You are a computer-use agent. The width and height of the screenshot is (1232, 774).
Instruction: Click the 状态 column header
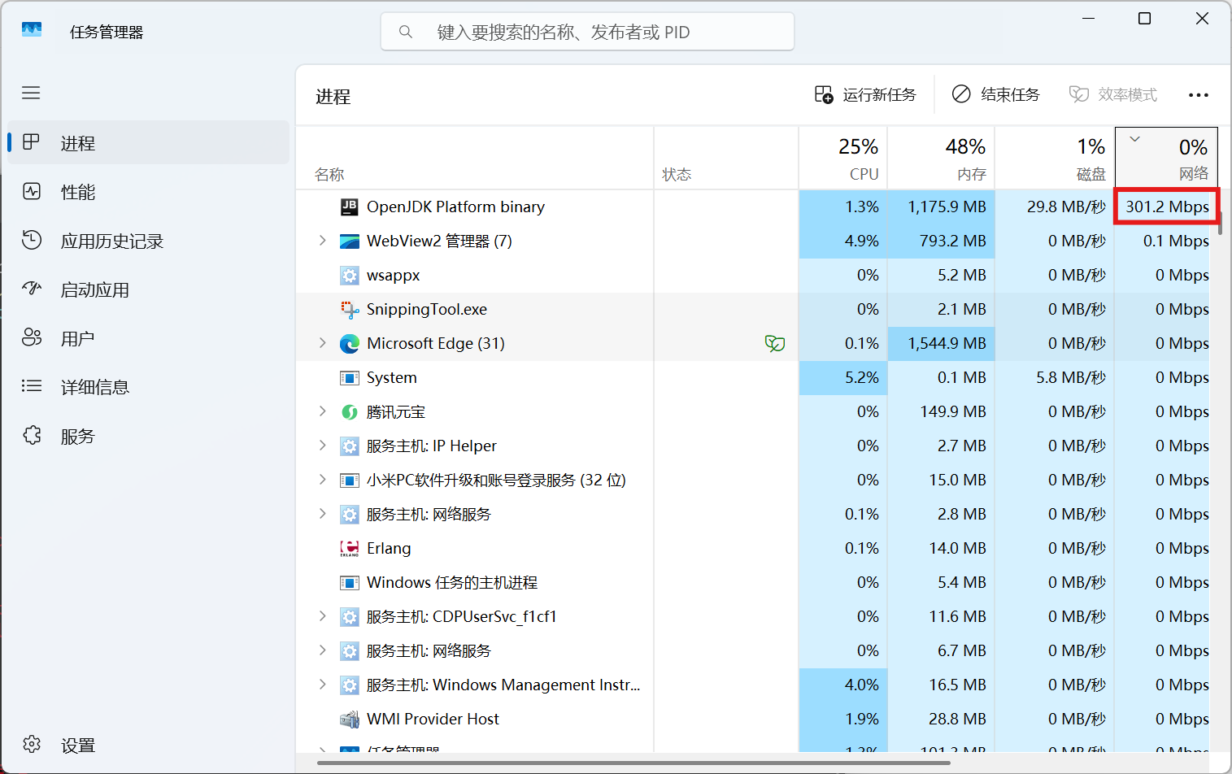(x=726, y=158)
